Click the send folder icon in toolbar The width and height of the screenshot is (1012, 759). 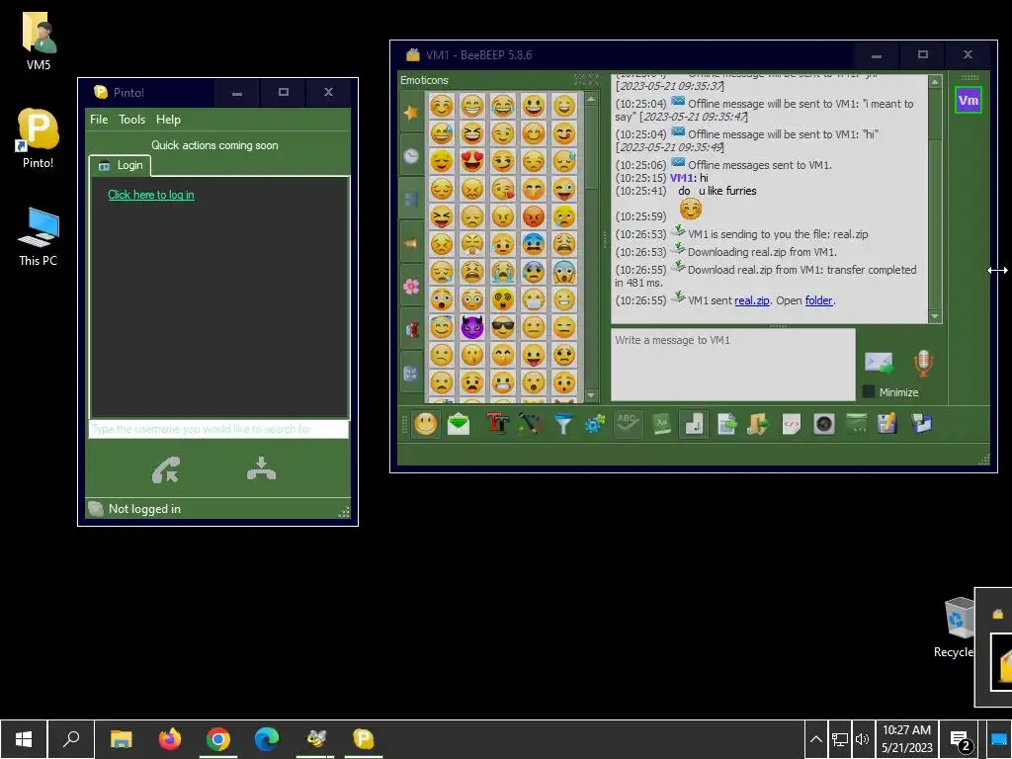point(758,424)
